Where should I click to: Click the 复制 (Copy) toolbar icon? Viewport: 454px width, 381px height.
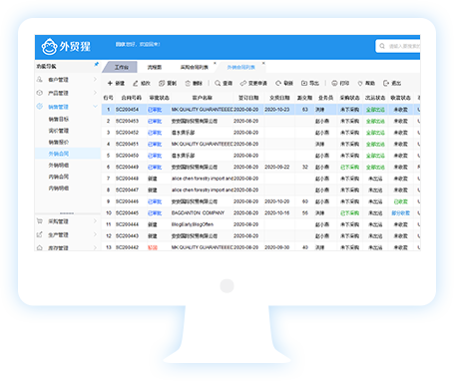pyautogui.click(x=162, y=83)
